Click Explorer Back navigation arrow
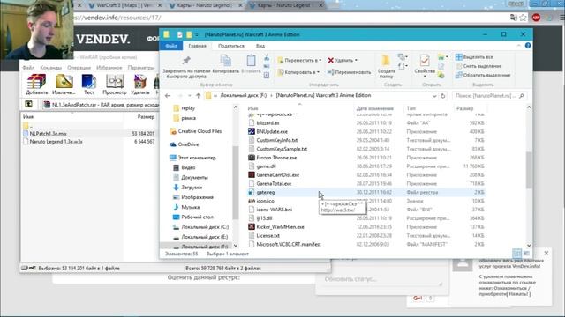 pyautogui.click(x=168, y=96)
